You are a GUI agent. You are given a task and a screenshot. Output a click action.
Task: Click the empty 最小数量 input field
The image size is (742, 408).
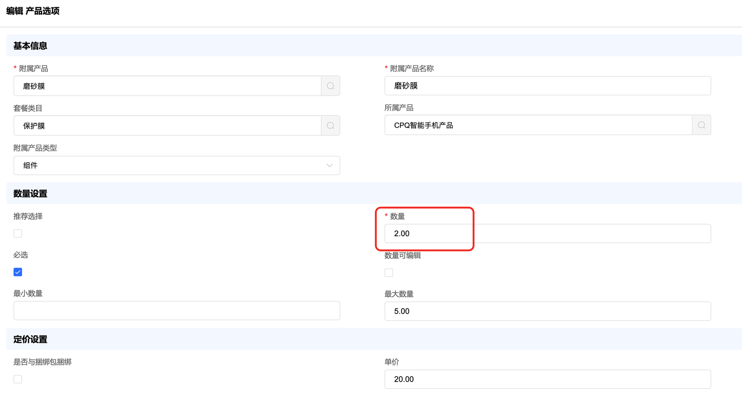pyautogui.click(x=177, y=311)
